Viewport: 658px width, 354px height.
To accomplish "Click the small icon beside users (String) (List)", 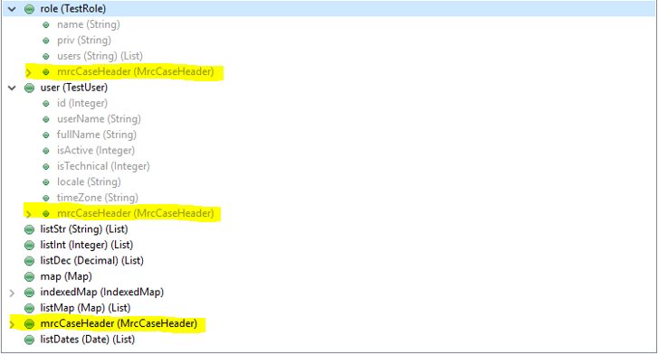I will (x=46, y=57).
